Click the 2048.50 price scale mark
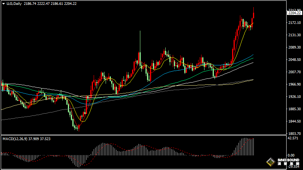This screenshot has width=303, height=170. (294, 60)
